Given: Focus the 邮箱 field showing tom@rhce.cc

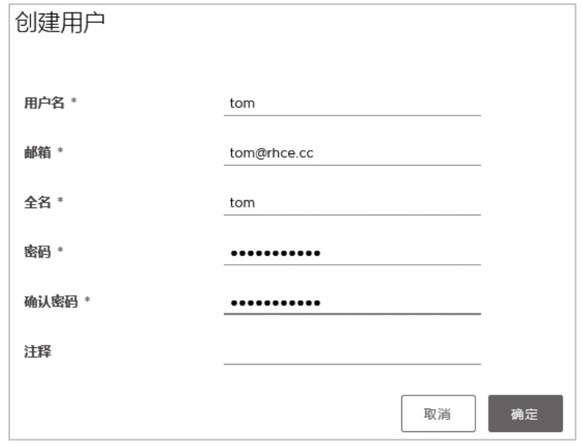Looking at the screenshot, I should [x=352, y=153].
